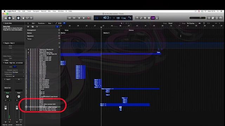Open the Tempo global track popup
Screen dimensions: 225x126
point(30,39)
